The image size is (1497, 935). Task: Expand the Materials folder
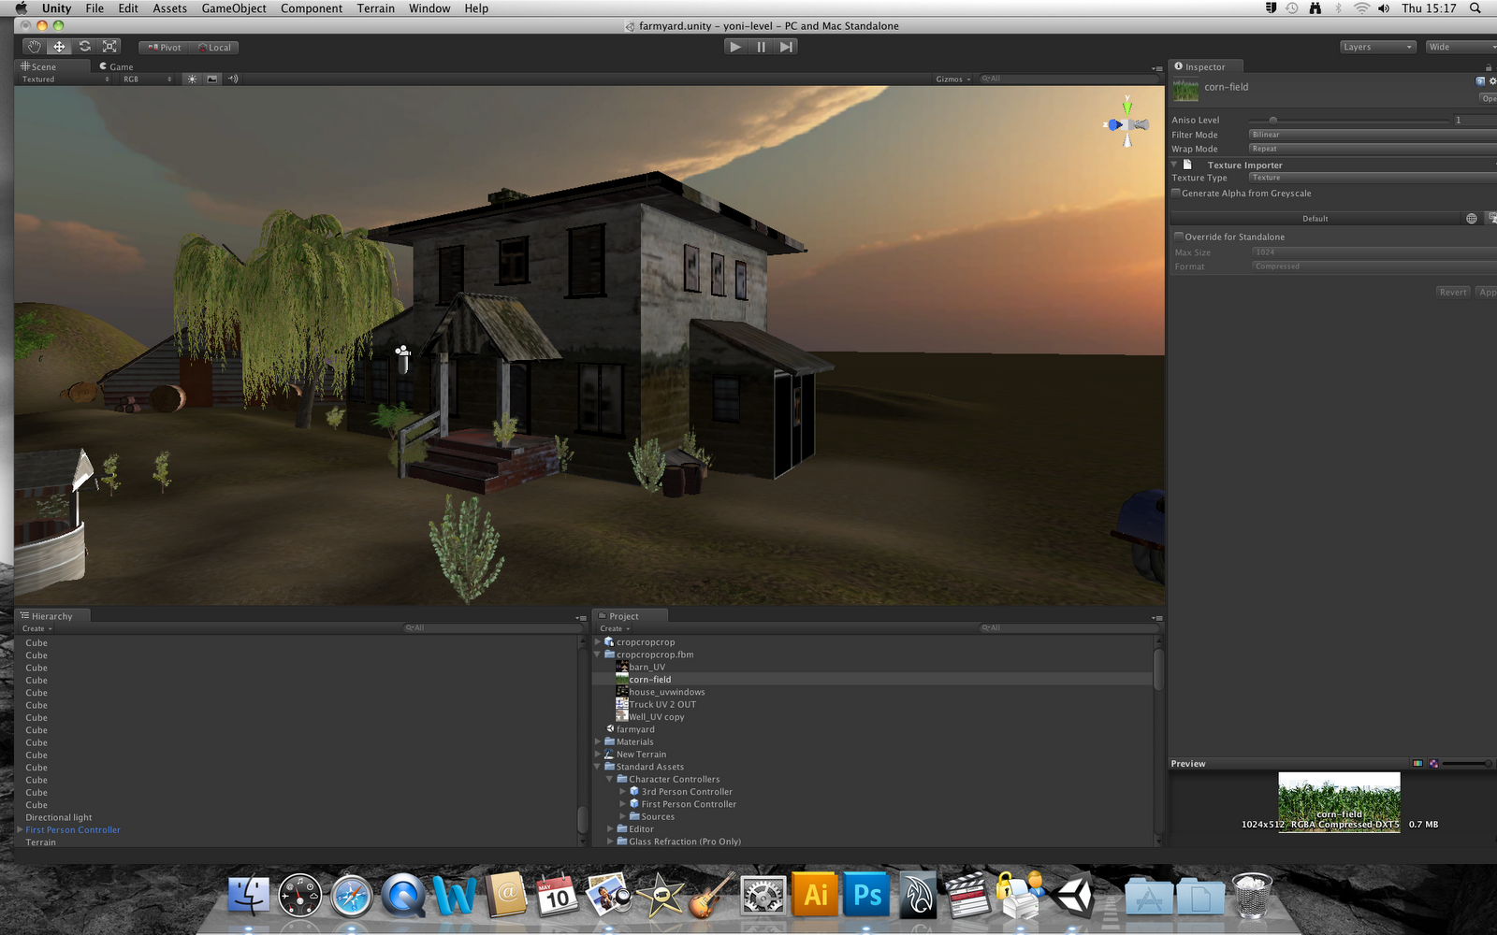pos(598,741)
